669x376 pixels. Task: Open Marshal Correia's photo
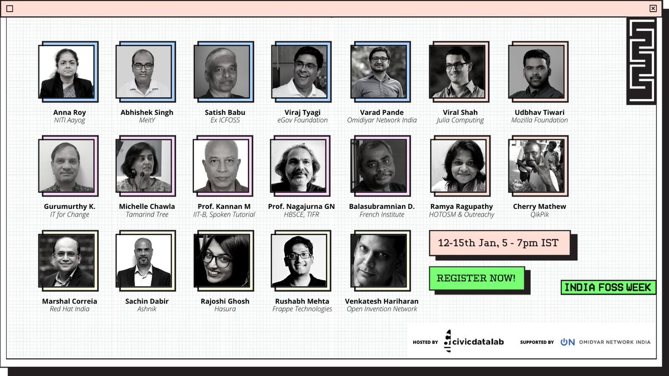click(66, 260)
